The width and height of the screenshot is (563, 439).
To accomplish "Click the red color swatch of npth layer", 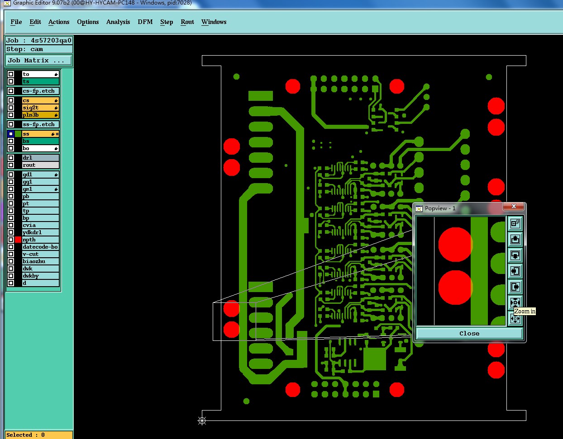I will tap(18, 240).
